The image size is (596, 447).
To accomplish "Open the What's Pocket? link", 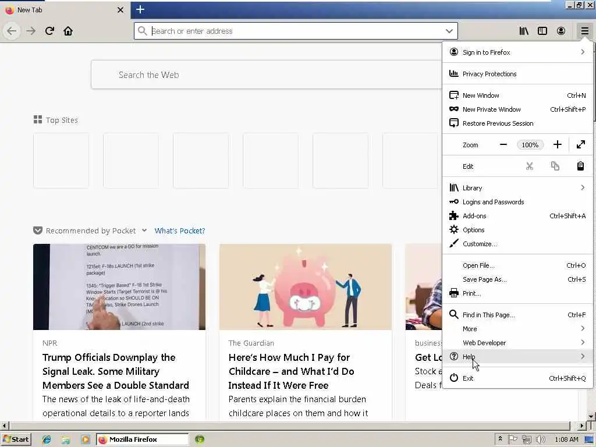I will [179, 230].
